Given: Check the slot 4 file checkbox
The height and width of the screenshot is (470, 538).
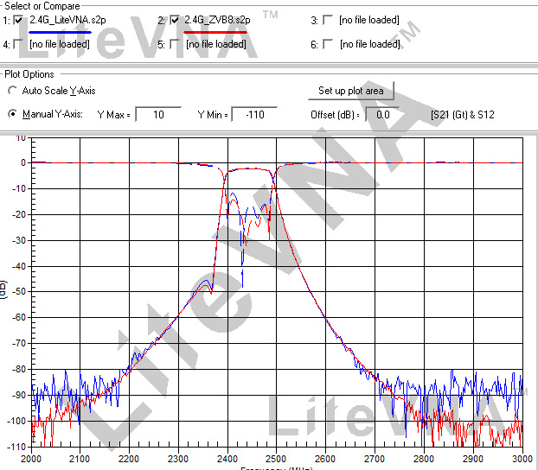Looking at the screenshot, I should pos(18,43).
